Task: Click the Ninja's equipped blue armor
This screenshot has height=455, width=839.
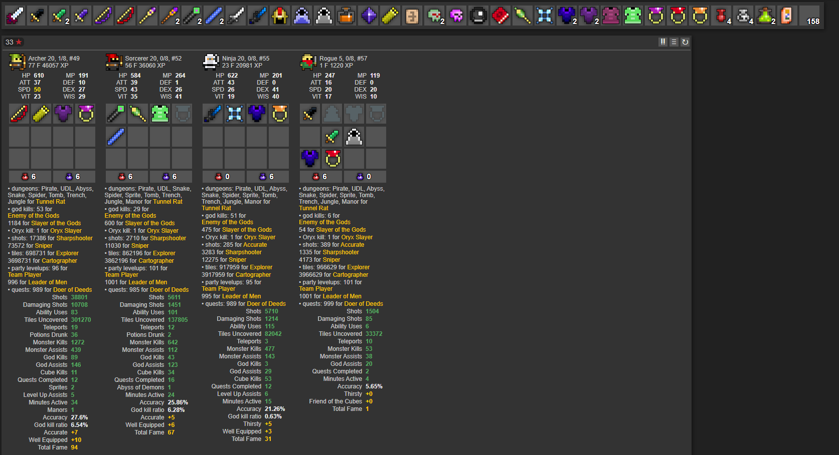Action: click(x=257, y=114)
